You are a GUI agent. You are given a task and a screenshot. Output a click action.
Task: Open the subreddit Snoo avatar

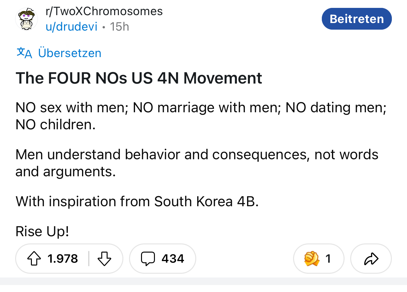(x=27, y=19)
